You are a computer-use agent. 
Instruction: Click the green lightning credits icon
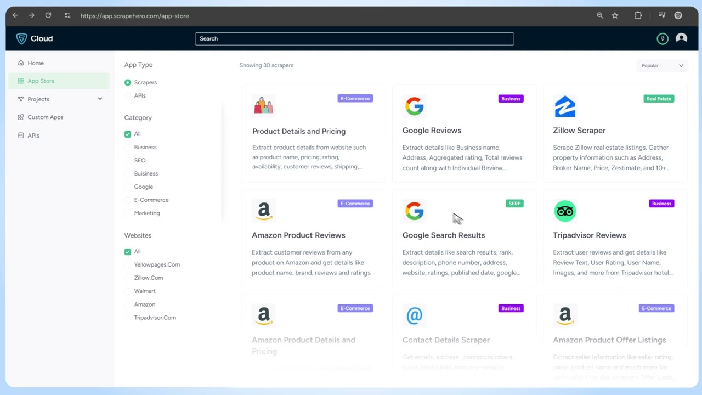pos(663,38)
